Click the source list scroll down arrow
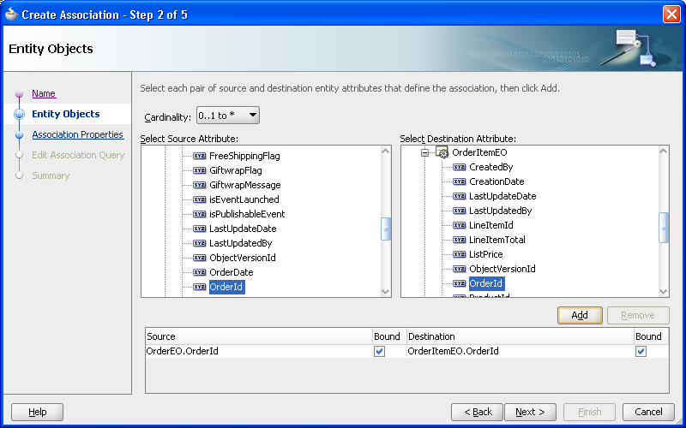 (x=385, y=292)
